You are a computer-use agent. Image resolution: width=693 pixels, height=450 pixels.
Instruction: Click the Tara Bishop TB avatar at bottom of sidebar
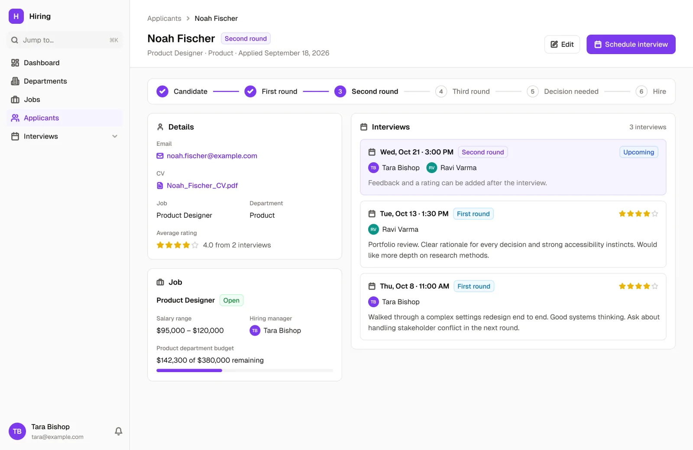(17, 431)
